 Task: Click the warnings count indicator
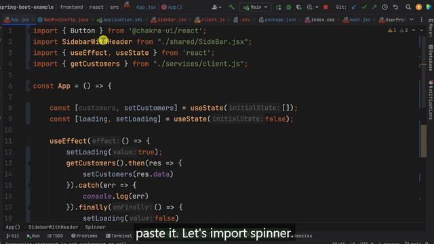(x=392, y=30)
